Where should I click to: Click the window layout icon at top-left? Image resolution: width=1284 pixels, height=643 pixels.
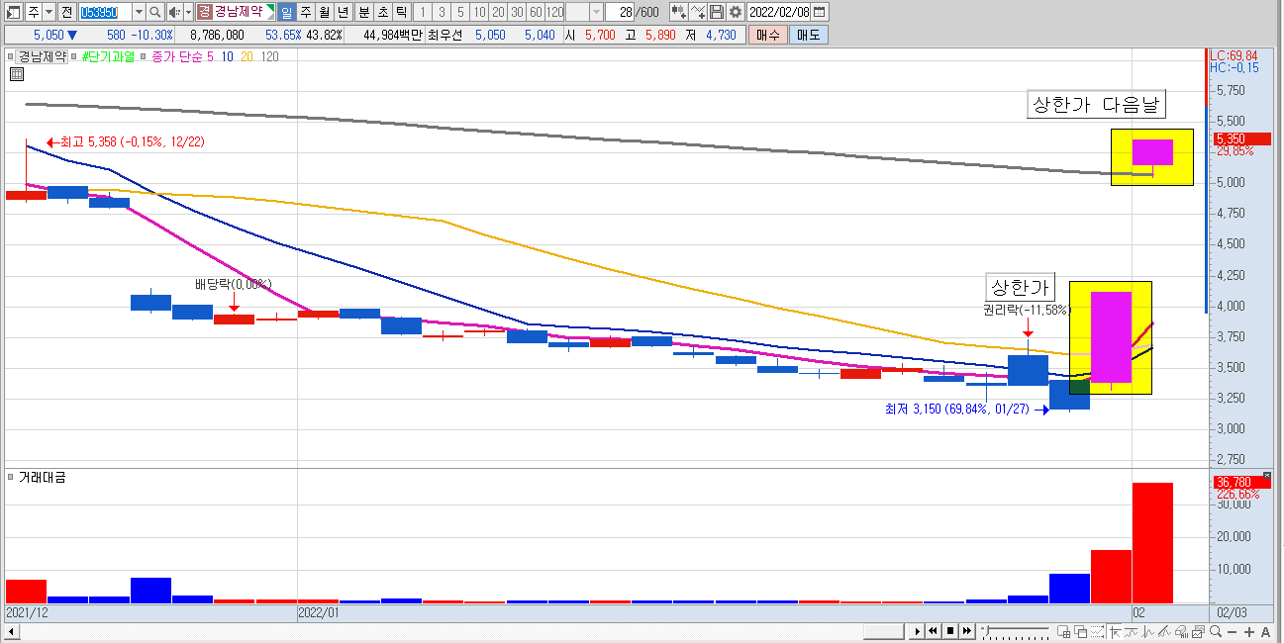(13, 12)
